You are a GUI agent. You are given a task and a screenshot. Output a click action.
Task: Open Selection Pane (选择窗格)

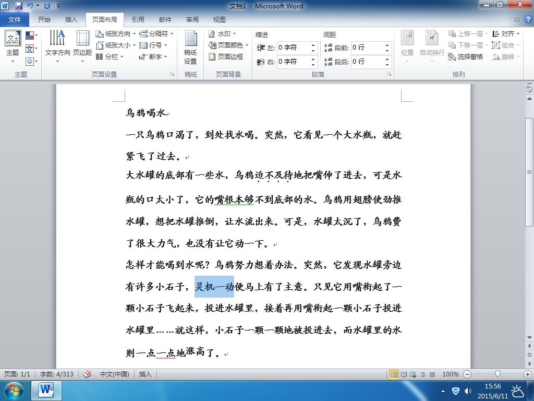click(466, 56)
